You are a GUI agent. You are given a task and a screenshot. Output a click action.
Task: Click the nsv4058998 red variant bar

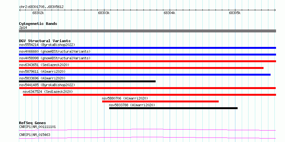tap(147, 61)
